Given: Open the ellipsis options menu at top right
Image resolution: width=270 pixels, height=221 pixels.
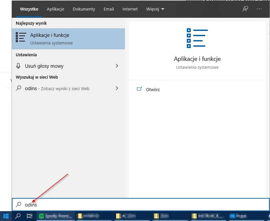Looking at the screenshot, I should pos(259,9).
